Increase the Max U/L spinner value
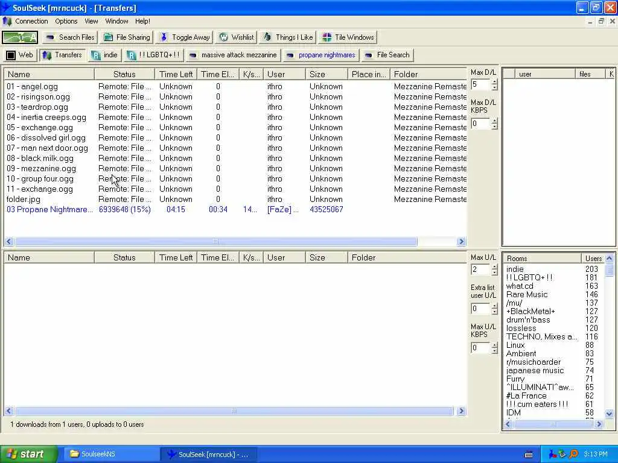Viewport: 618px width, 463px height. pos(495,266)
